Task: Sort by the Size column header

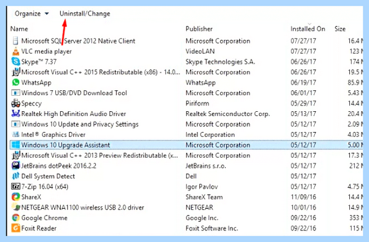Action: 340,29
